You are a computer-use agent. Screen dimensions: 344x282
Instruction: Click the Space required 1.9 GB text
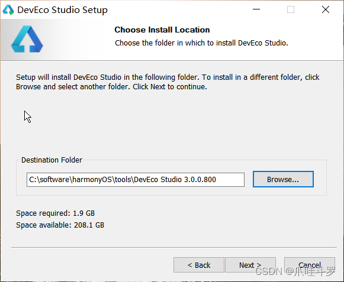tap(55, 213)
